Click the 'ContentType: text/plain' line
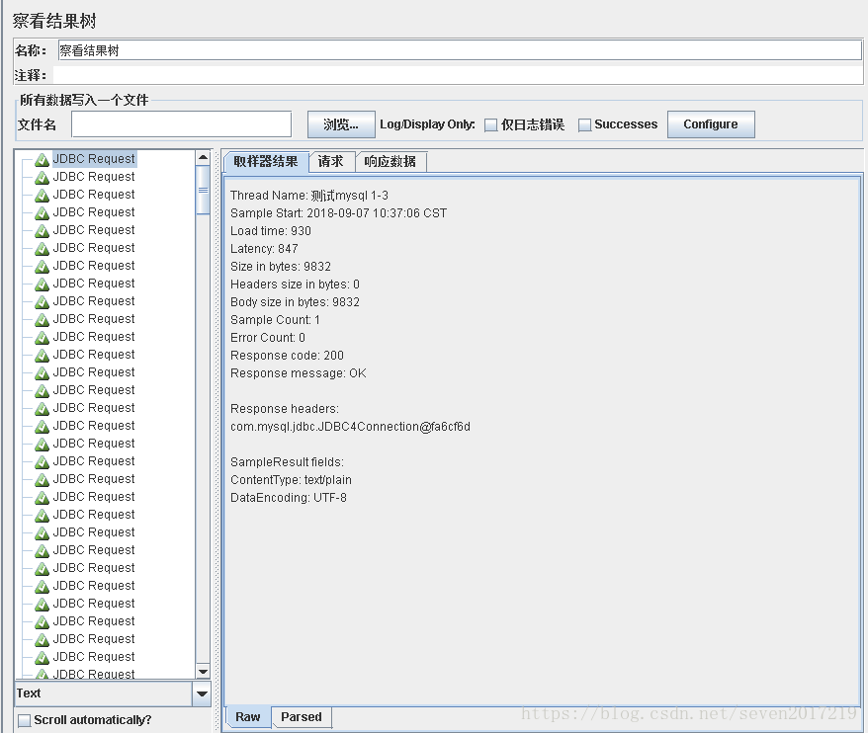Screen dimensions: 868x733 [292, 480]
